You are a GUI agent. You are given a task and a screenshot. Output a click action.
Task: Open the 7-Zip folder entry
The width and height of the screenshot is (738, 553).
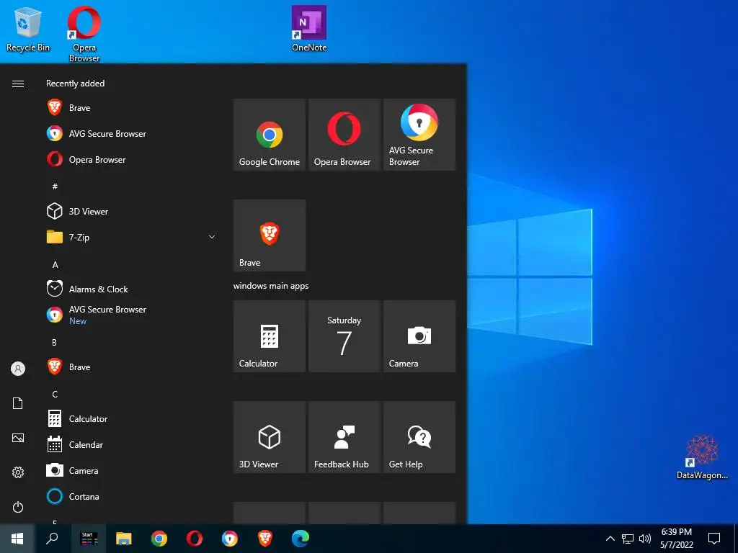132,237
